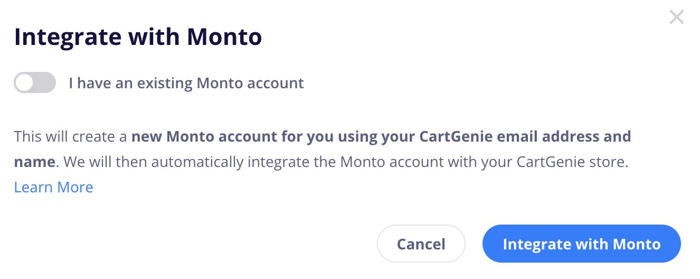Screen dimensions: 700x279
Task: Close the Integrate with Monto dialog
Action: 676,17
